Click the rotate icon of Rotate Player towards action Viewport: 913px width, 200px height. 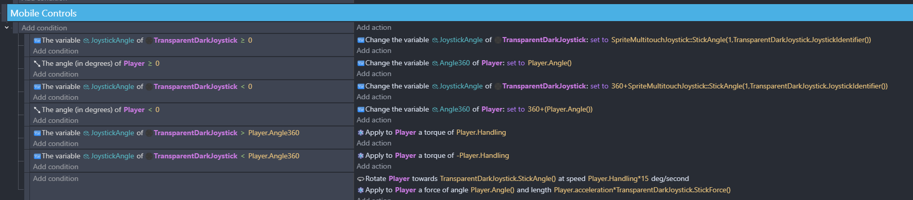(361, 179)
